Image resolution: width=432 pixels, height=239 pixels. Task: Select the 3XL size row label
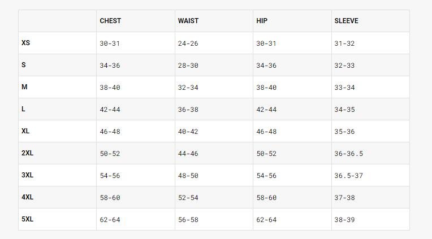27,175
